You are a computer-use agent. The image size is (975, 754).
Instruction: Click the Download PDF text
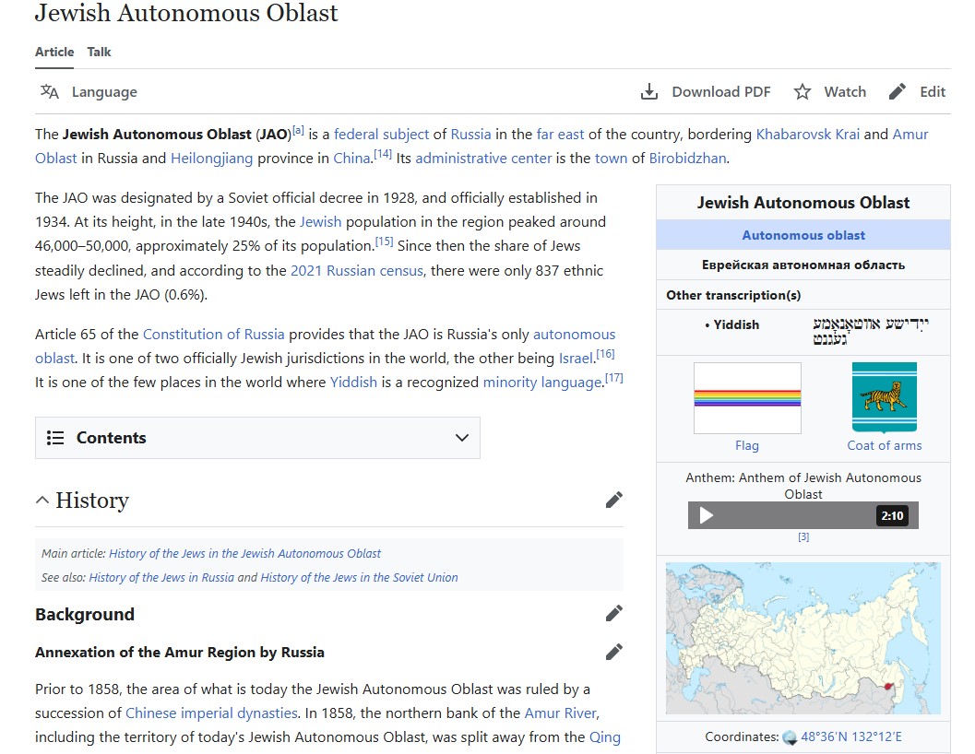coord(721,92)
